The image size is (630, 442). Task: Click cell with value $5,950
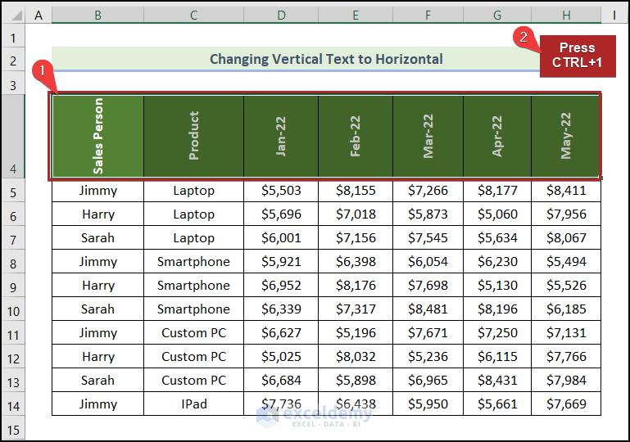pyautogui.click(x=428, y=404)
